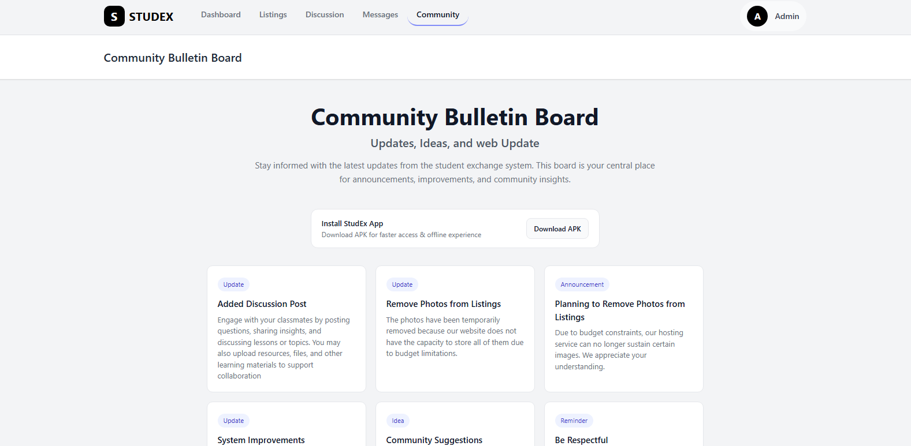
Task: Open the Dashboard nav item
Action: coord(221,14)
